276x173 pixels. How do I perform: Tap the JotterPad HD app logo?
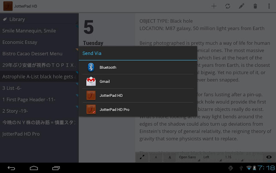(8, 6)
